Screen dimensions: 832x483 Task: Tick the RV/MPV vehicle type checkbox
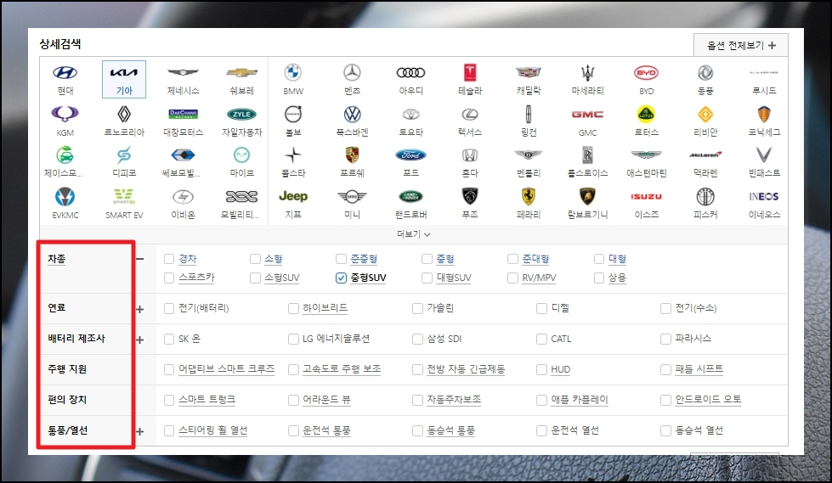coord(512,278)
